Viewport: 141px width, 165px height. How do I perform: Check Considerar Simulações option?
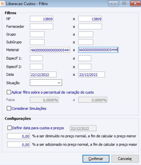pyautogui.click(x=9, y=108)
